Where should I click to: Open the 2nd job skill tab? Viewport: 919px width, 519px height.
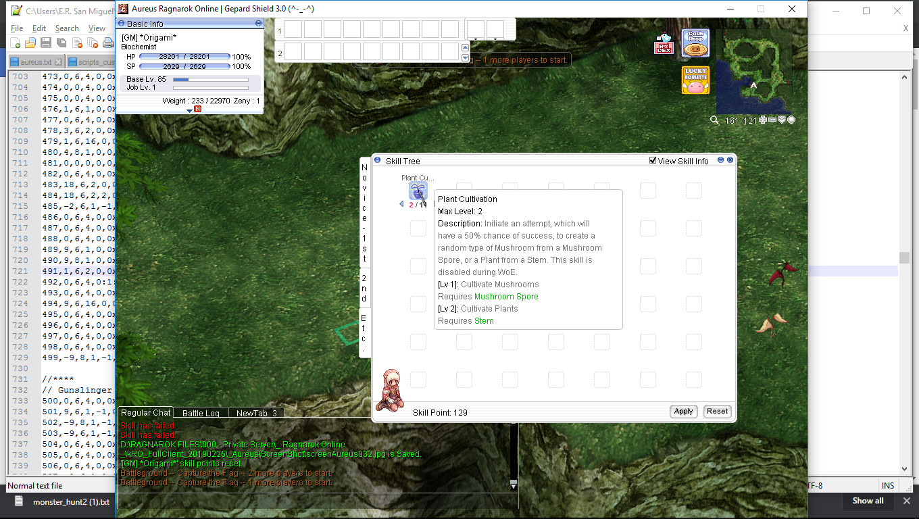(364, 289)
